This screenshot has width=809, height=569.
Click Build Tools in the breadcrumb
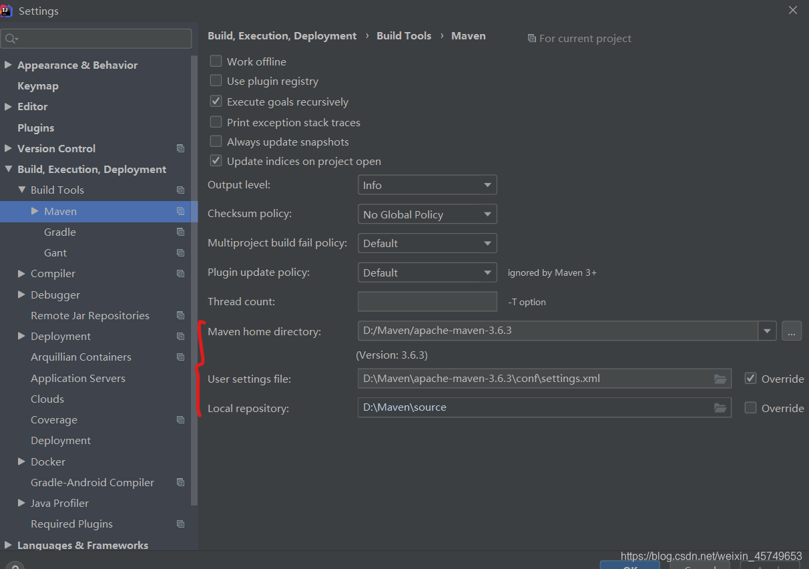(404, 36)
